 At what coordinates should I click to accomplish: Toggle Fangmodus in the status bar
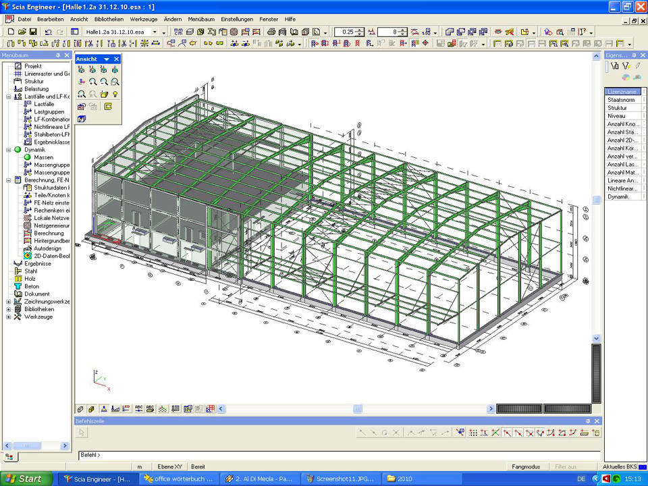coord(526,466)
